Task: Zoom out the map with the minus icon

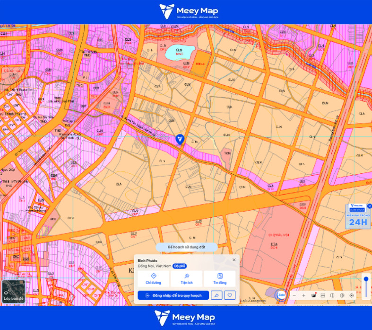Action: coord(294,295)
